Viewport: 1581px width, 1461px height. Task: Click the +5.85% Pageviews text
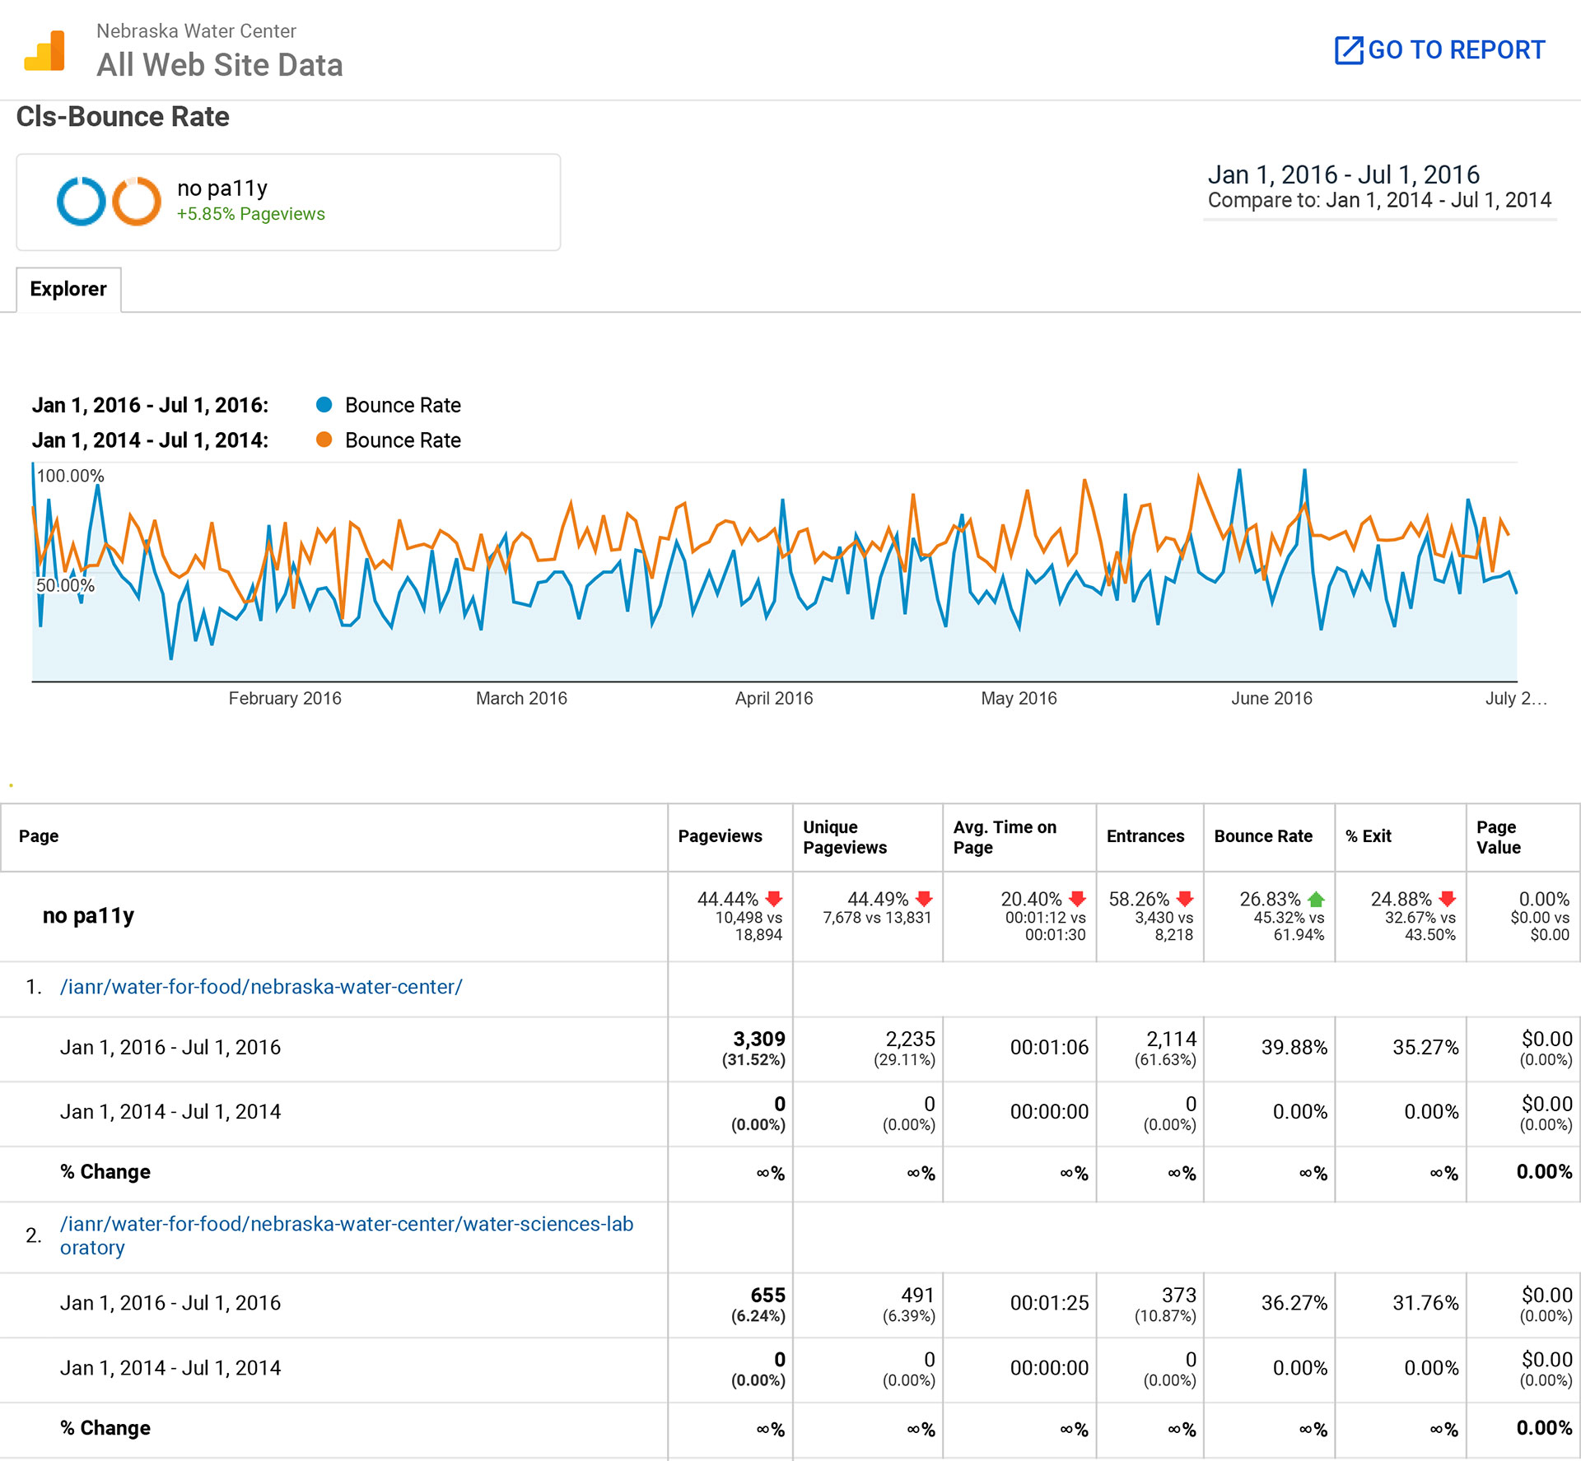click(250, 214)
